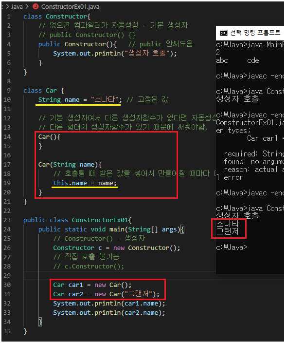Click line number 1 in the gutter
This screenshot has width=286, height=343.
click(x=9, y=17)
